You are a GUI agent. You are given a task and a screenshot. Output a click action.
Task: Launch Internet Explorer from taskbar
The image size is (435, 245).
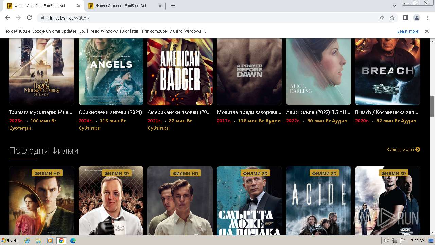click(x=27, y=241)
